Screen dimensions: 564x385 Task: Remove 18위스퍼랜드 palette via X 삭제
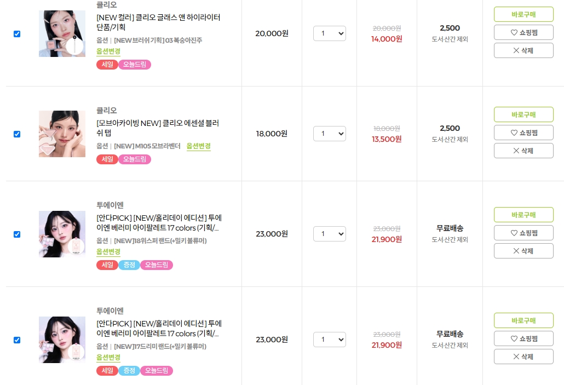coord(523,251)
